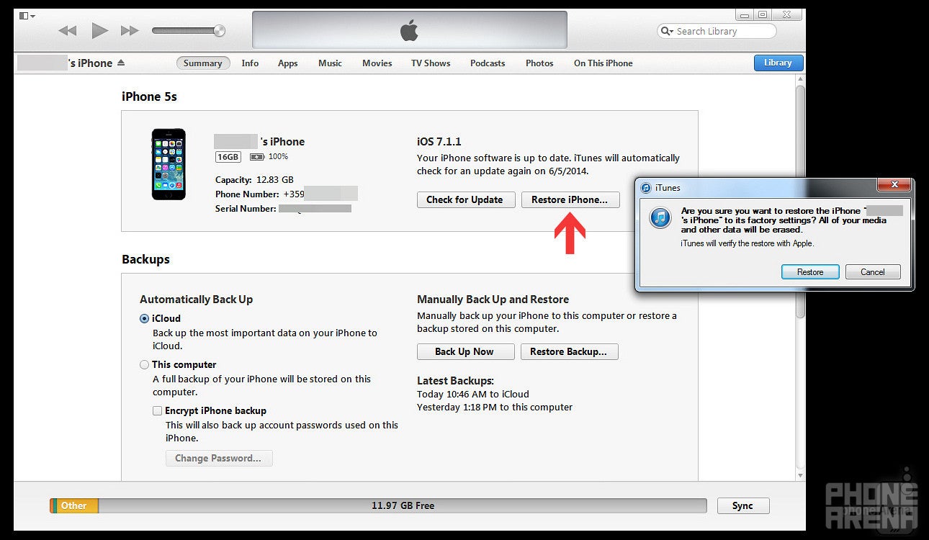929x540 pixels.
Task: Click the Restore iPhone... button
Action: pos(570,199)
